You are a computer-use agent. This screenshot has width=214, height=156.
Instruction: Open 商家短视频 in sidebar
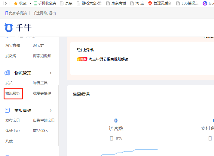point(42,56)
